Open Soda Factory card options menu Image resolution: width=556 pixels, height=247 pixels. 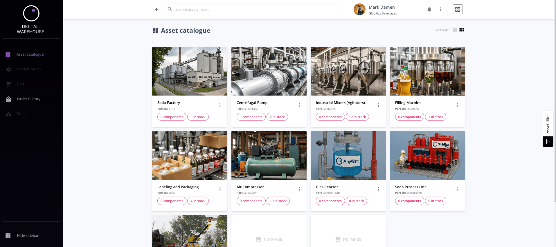click(220, 105)
